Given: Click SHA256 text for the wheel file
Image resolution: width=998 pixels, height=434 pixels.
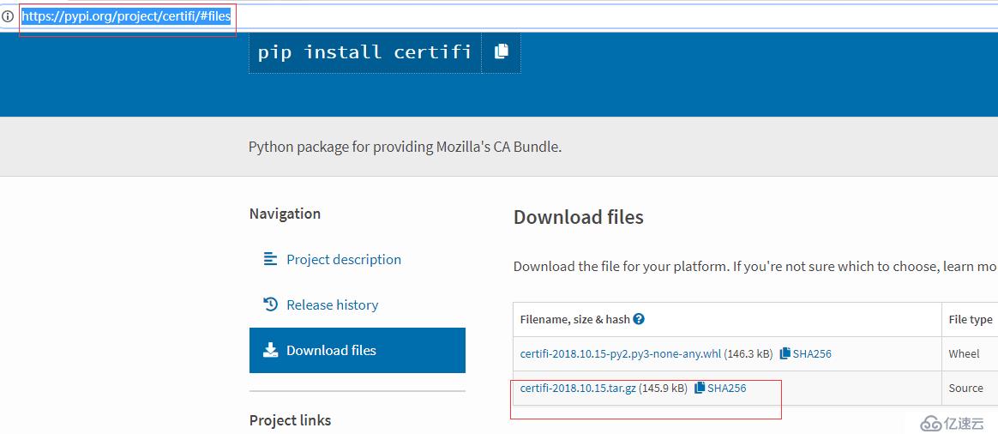Looking at the screenshot, I should coord(812,353).
